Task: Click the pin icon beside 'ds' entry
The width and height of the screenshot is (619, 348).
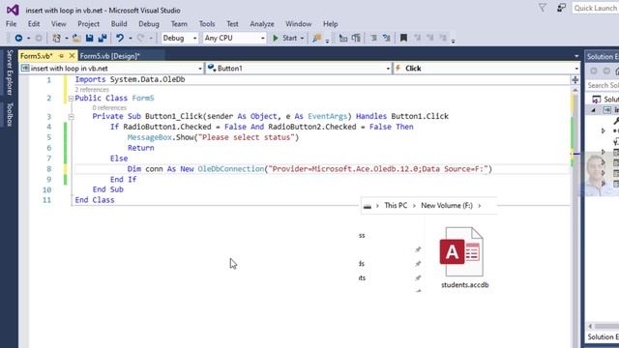Action: coord(418,264)
